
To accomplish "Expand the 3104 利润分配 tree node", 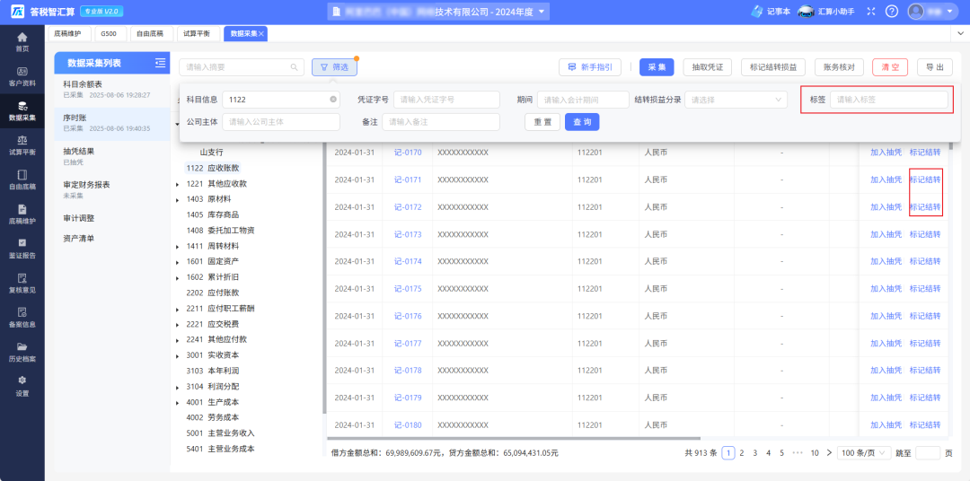I will pos(178,387).
